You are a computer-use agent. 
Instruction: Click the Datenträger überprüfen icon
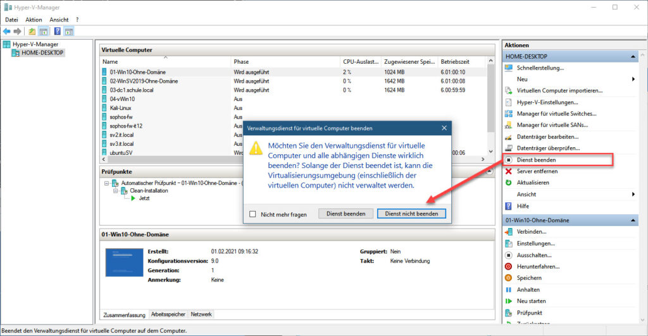point(509,148)
